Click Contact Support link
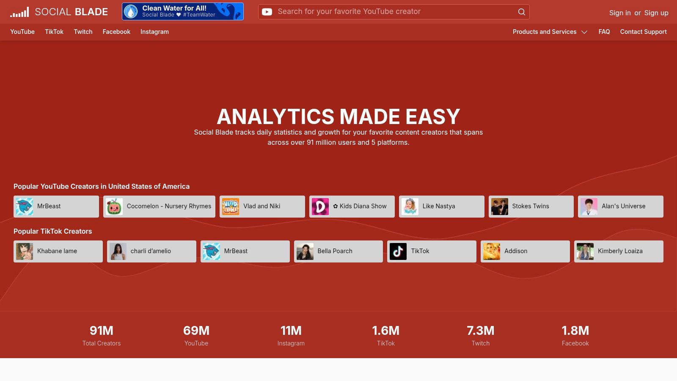Viewport: 677px width, 381px height. point(643,32)
